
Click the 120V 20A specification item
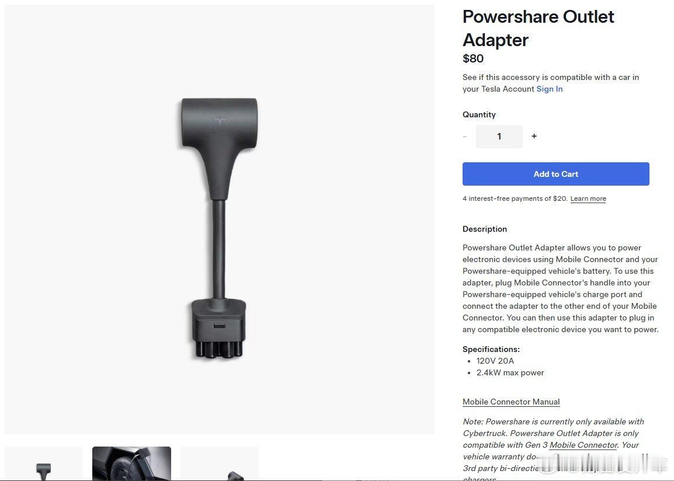click(495, 361)
